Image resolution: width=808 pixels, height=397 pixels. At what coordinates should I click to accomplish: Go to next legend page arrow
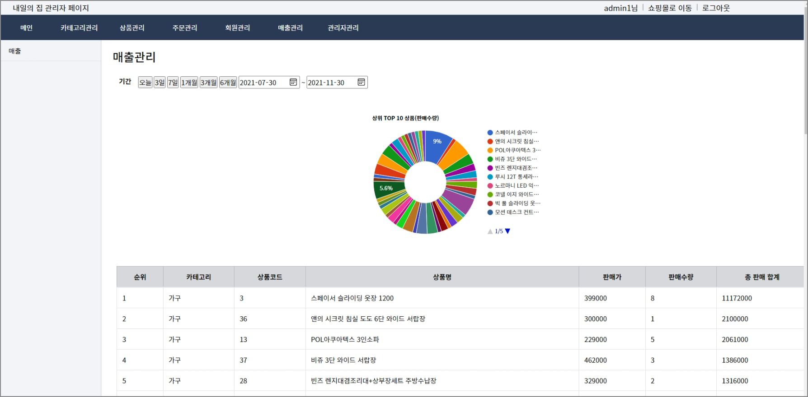(x=507, y=231)
